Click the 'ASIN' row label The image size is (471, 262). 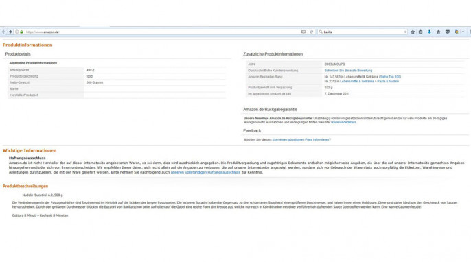[251, 64]
